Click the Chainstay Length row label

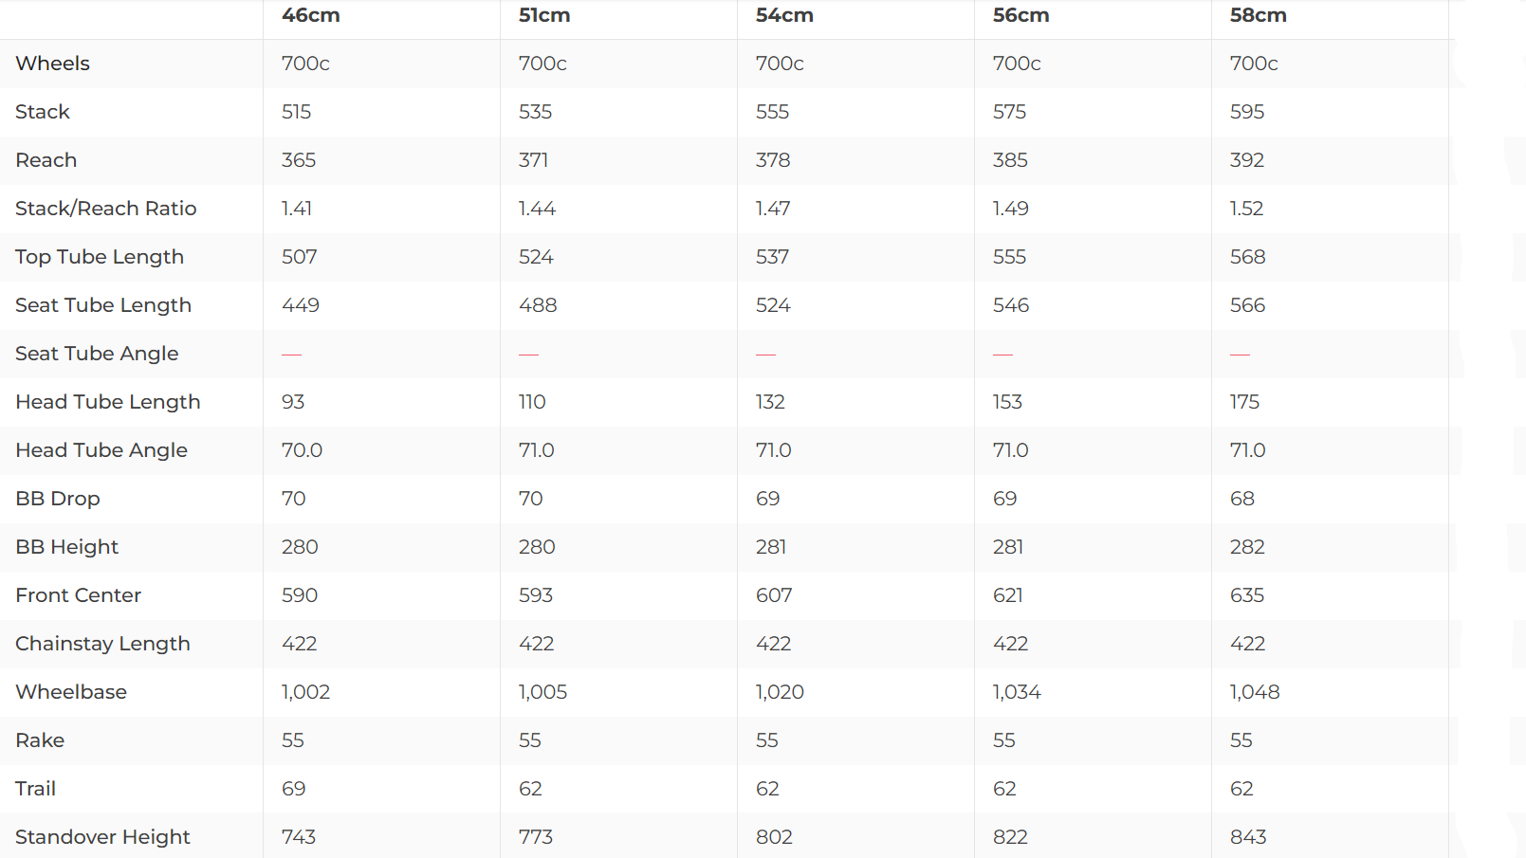(x=102, y=644)
